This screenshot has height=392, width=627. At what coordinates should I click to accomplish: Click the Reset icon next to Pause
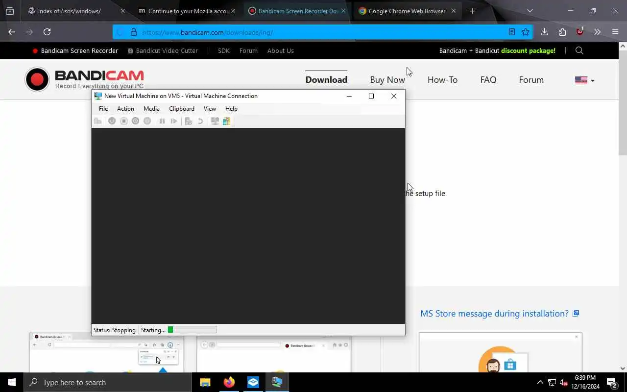[x=174, y=121]
